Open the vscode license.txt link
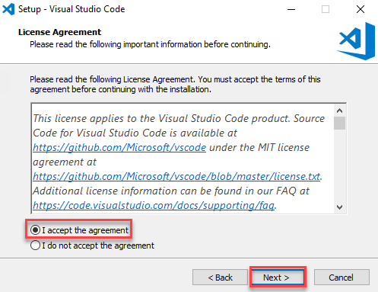This screenshot has height=292, width=378. point(176,176)
